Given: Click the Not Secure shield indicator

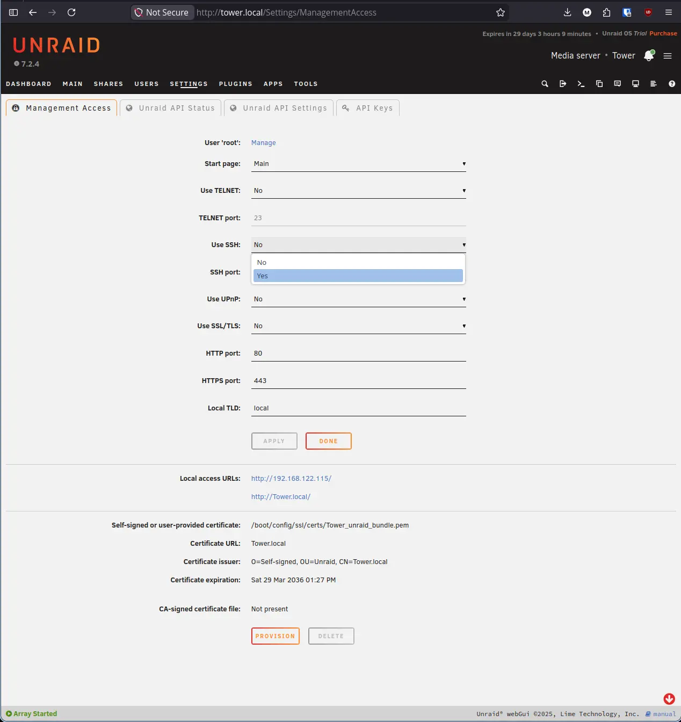Looking at the screenshot, I should tap(162, 12).
